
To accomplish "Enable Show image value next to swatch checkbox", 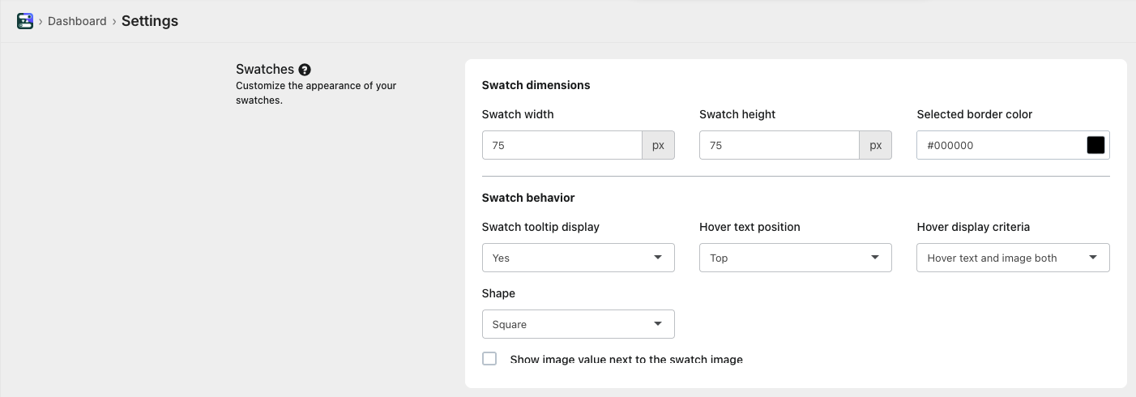I will 489,359.
